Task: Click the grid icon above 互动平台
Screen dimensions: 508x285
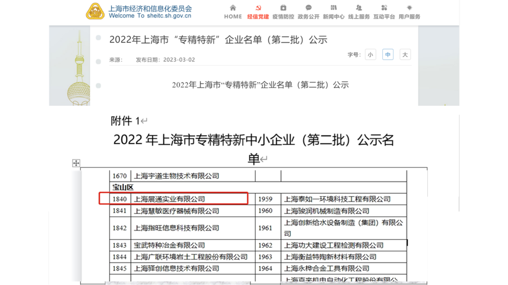Action: (x=384, y=8)
